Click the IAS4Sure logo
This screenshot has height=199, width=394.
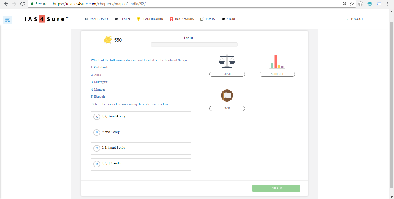pos(47,19)
